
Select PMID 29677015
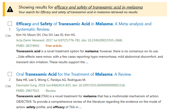(28, 90)
